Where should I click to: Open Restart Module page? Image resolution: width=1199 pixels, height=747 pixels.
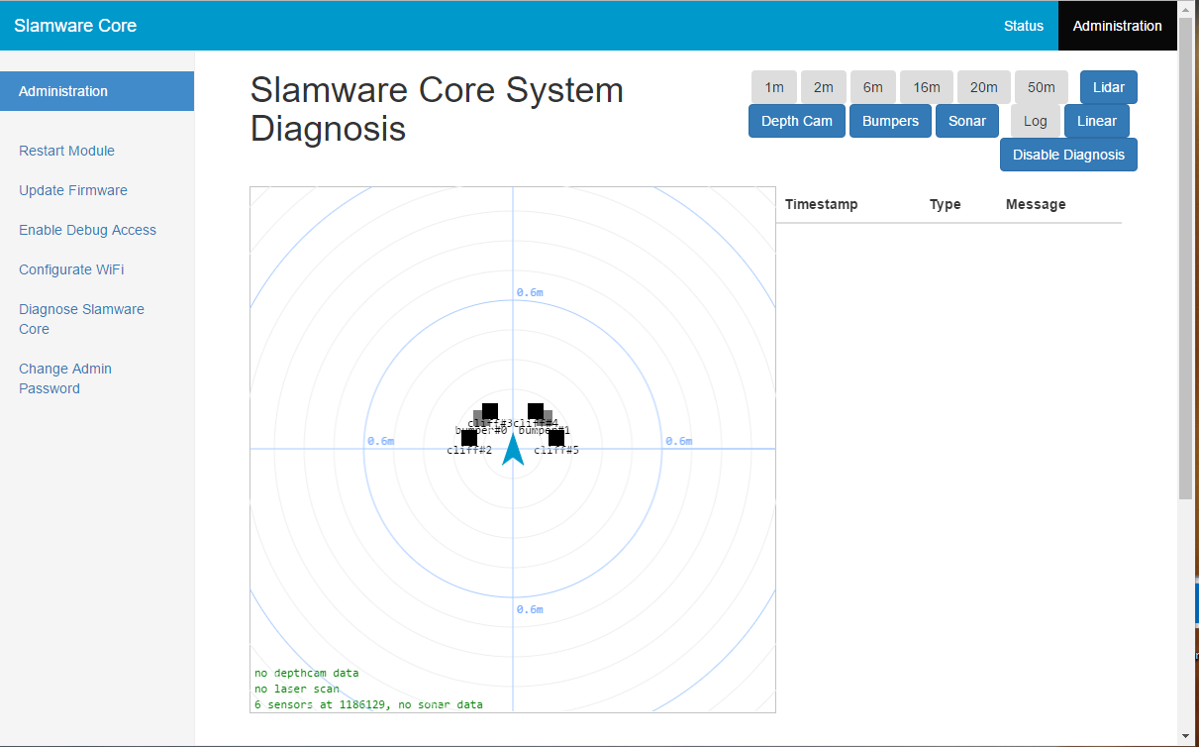pos(66,151)
